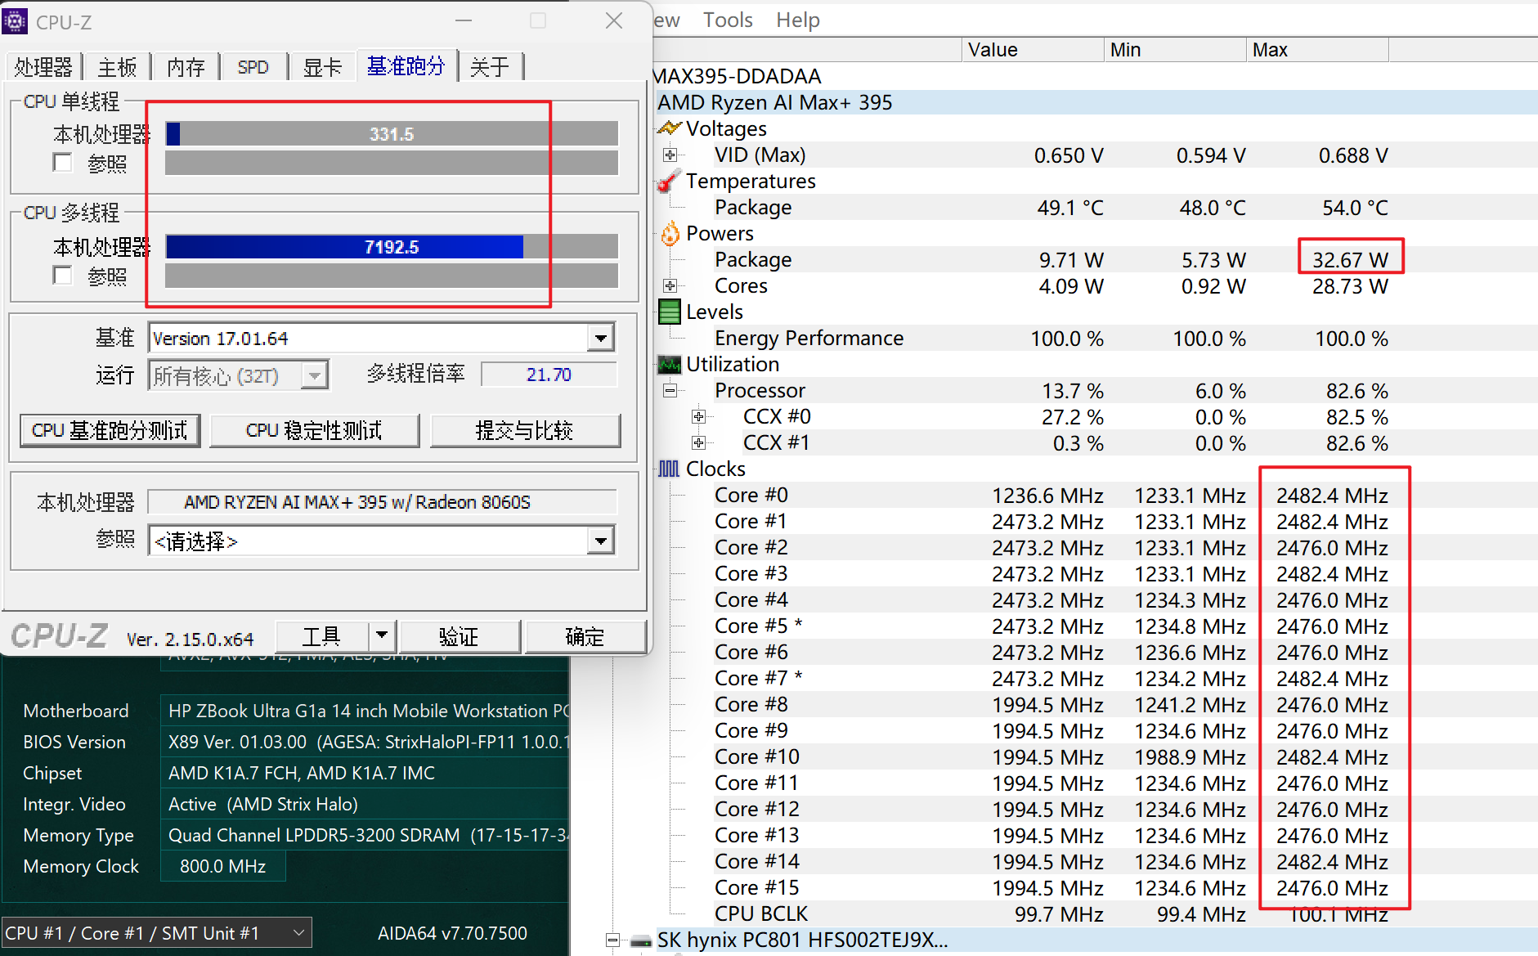
Task: Click the green Levels icon
Action: (670, 312)
